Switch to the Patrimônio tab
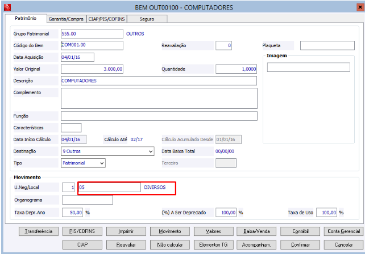The image size is (365, 254). click(26, 18)
